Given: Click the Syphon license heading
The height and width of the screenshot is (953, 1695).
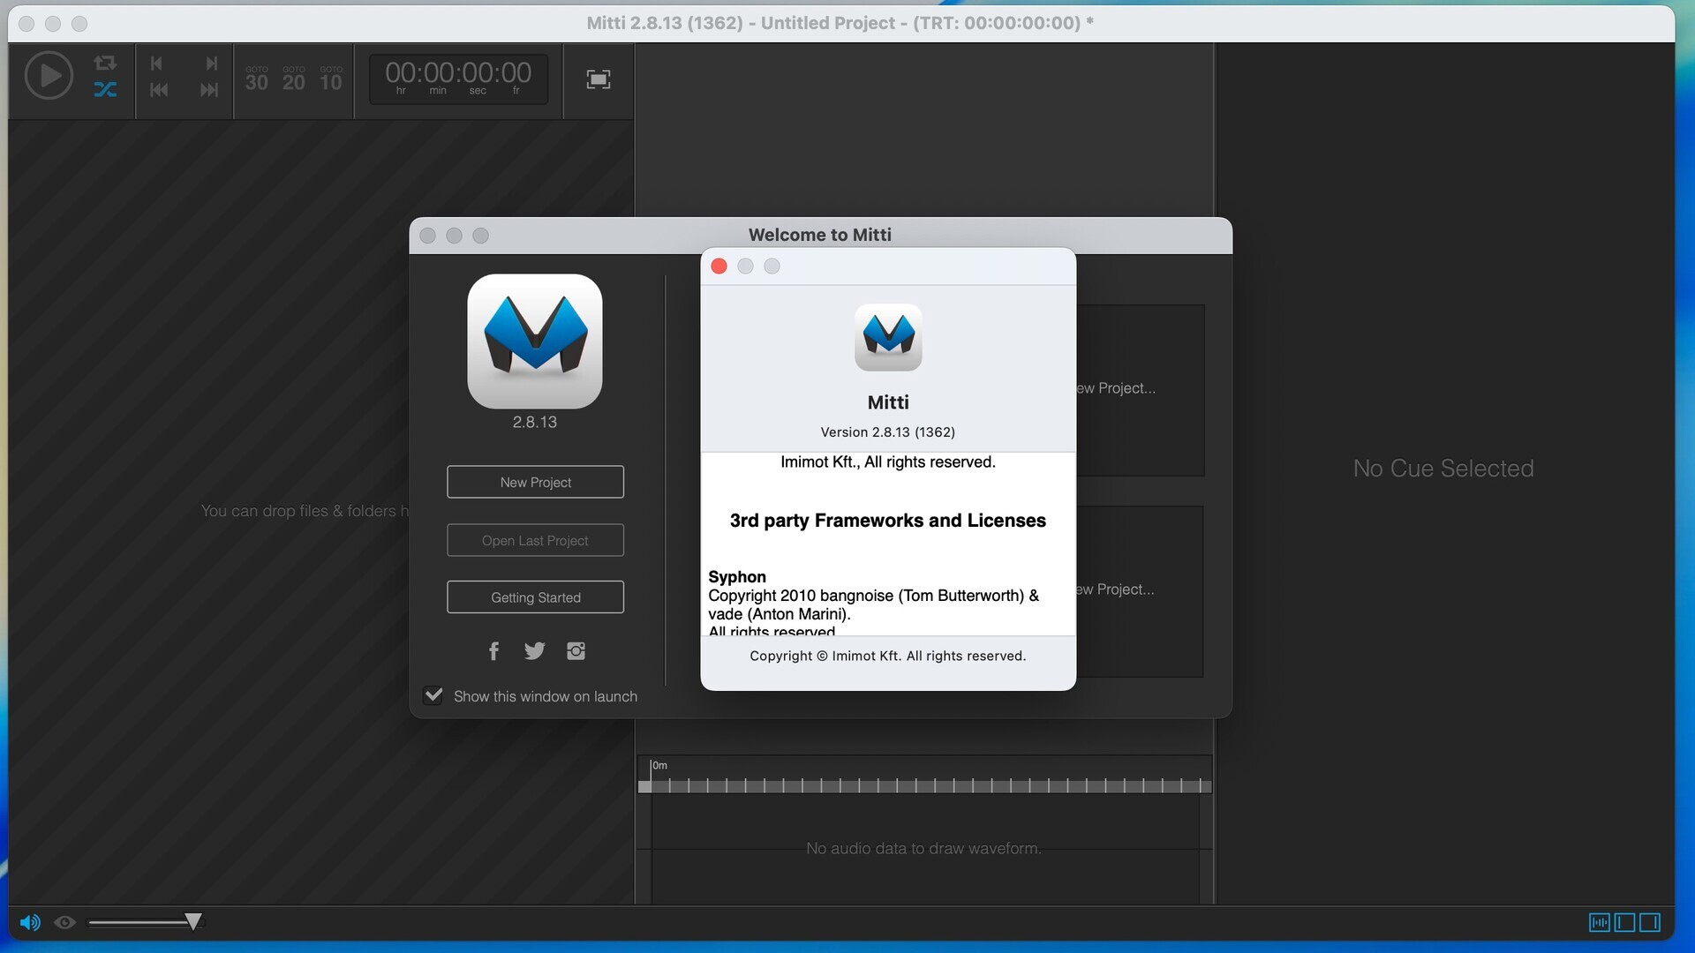Looking at the screenshot, I should click(x=737, y=577).
